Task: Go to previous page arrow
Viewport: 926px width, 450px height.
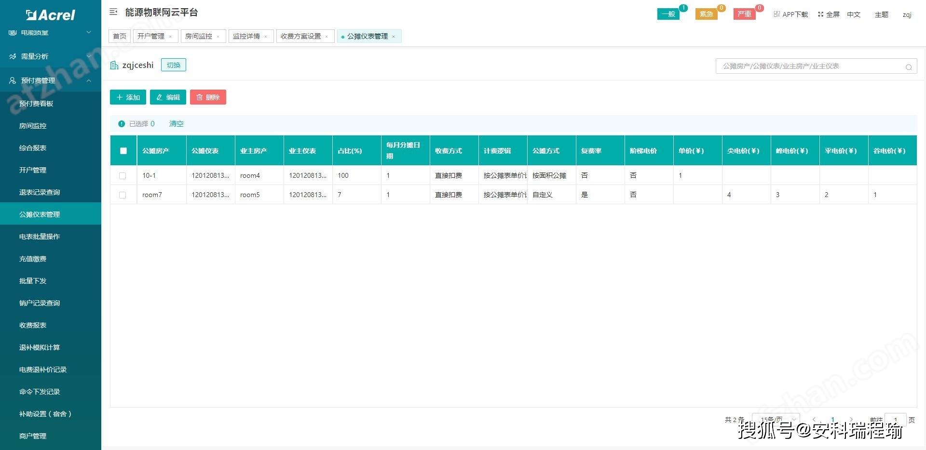Action: [814, 420]
